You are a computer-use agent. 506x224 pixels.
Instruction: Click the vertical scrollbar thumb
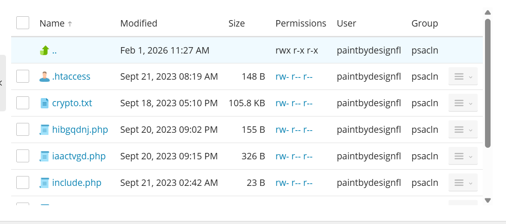pos(488,84)
